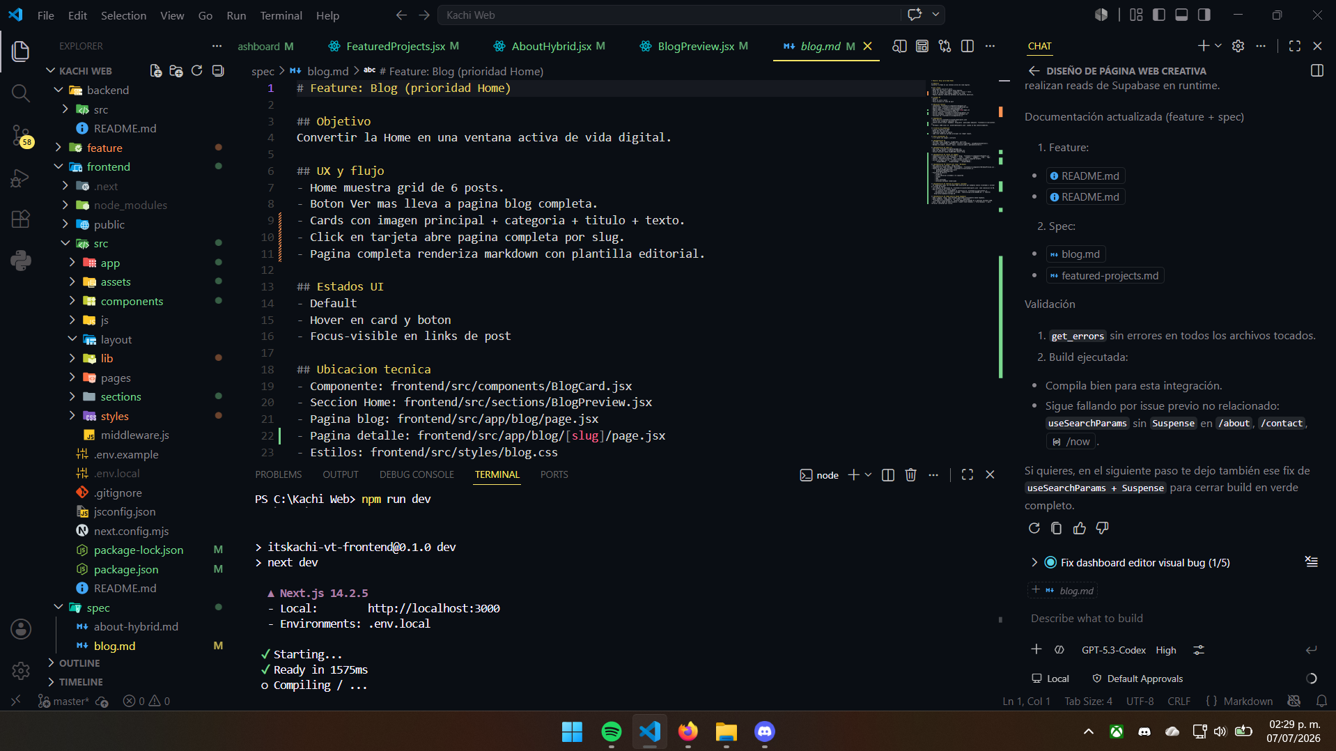
Task: Open the Windows Start menu
Action: (572, 731)
